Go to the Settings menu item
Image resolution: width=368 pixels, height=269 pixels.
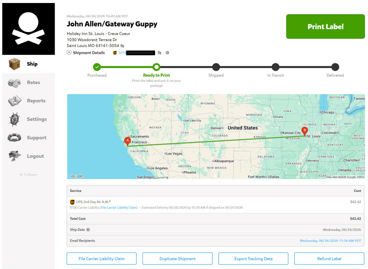[x=37, y=119]
